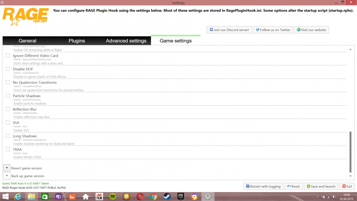Open Epic Games Launcher from the taskbar
357x201 pixels.
pos(181,196)
